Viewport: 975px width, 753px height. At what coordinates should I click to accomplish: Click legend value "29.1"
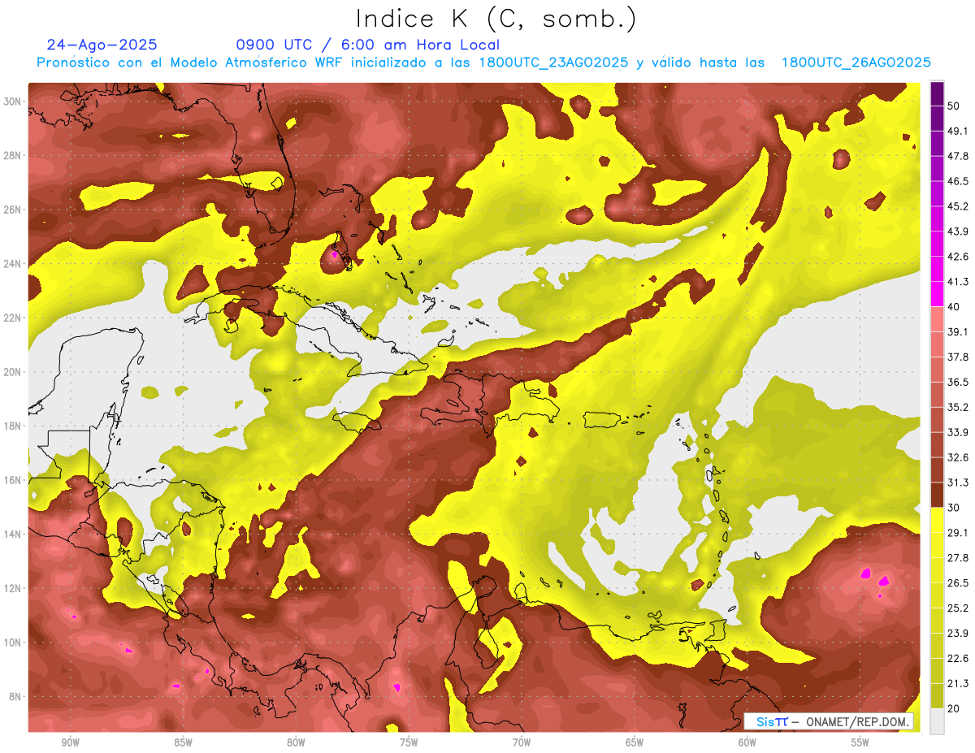[x=958, y=533]
